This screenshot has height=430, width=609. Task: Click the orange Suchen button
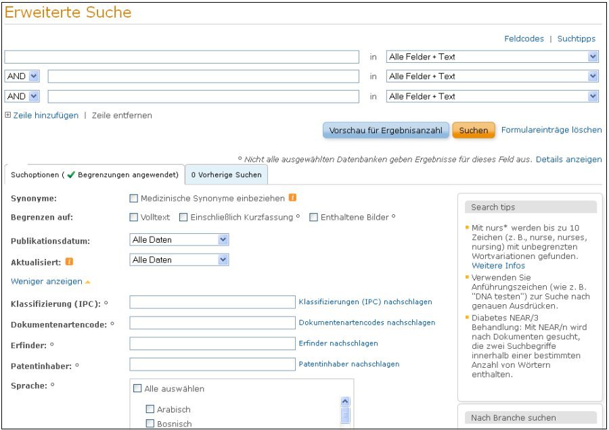pos(473,130)
